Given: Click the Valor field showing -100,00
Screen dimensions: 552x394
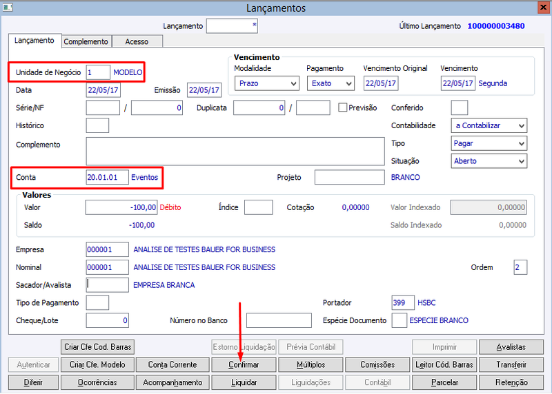Looking at the screenshot, I should (121, 207).
